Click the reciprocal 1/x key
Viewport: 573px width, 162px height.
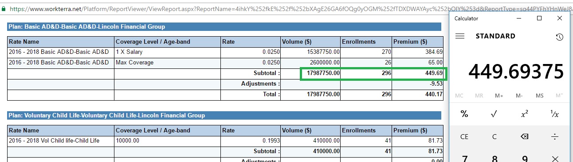click(x=554, y=114)
